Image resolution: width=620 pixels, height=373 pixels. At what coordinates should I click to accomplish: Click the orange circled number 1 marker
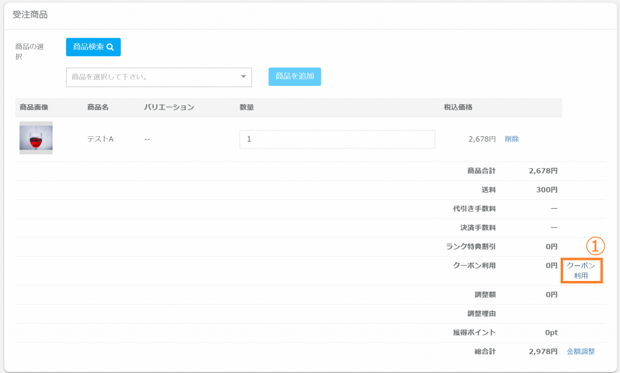[x=595, y=246]
